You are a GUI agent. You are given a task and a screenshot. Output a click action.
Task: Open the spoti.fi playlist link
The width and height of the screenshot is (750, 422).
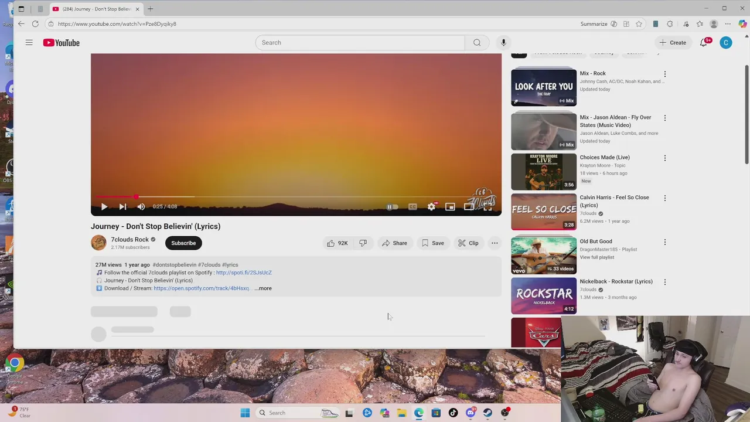click(x=244, y=273)
